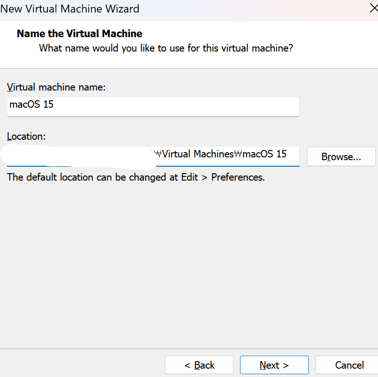
Task: Close the New Virtual Machine Wizard window
Action: tap(373, 8)
